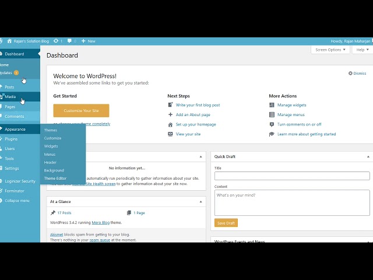This screenshot has height=280, width=373.
Task: Click the Save Draft button
Action: click(226, 223)
